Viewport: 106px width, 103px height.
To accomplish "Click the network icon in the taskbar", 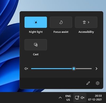I will point(77,98).
